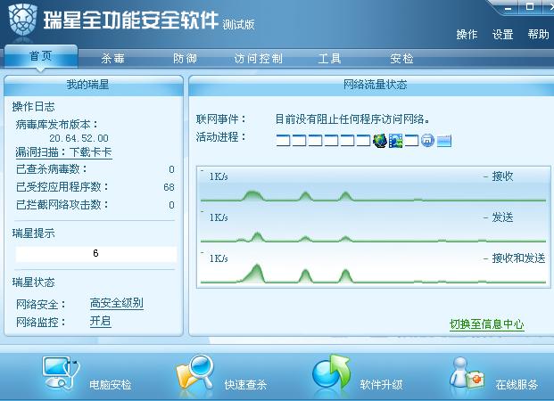This screenshot has width=554, height=401.
Task: Go to the 防御 tab
Action: (185, 58)
